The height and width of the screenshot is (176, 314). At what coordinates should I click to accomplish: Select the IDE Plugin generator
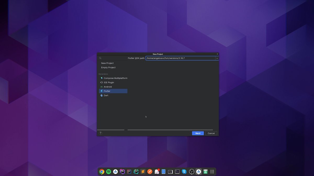pyautogui.click(x=109, y=82)
